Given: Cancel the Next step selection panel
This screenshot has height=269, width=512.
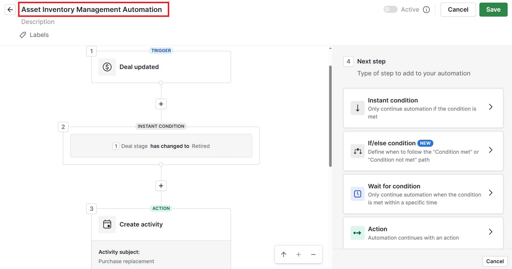Looking at the screenshot, I should pyautogui.click(x=495, y=261).
